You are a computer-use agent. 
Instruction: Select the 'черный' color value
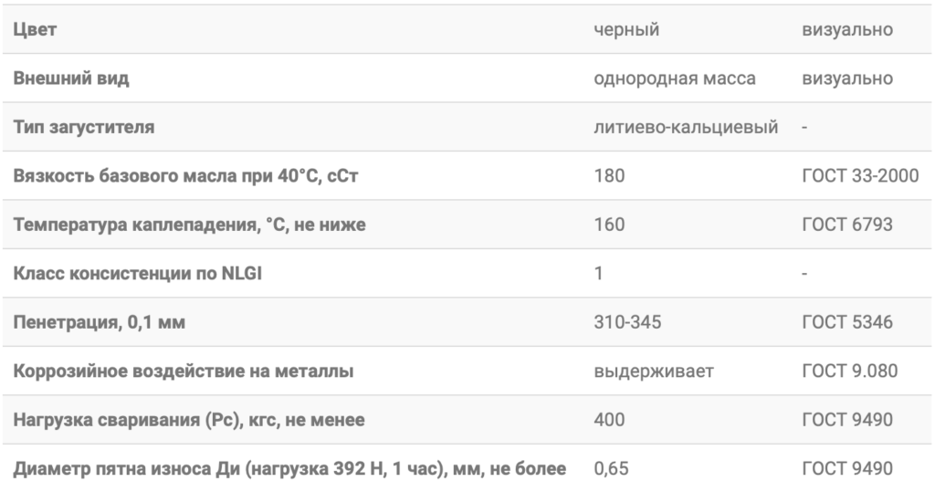click(626, 29)
